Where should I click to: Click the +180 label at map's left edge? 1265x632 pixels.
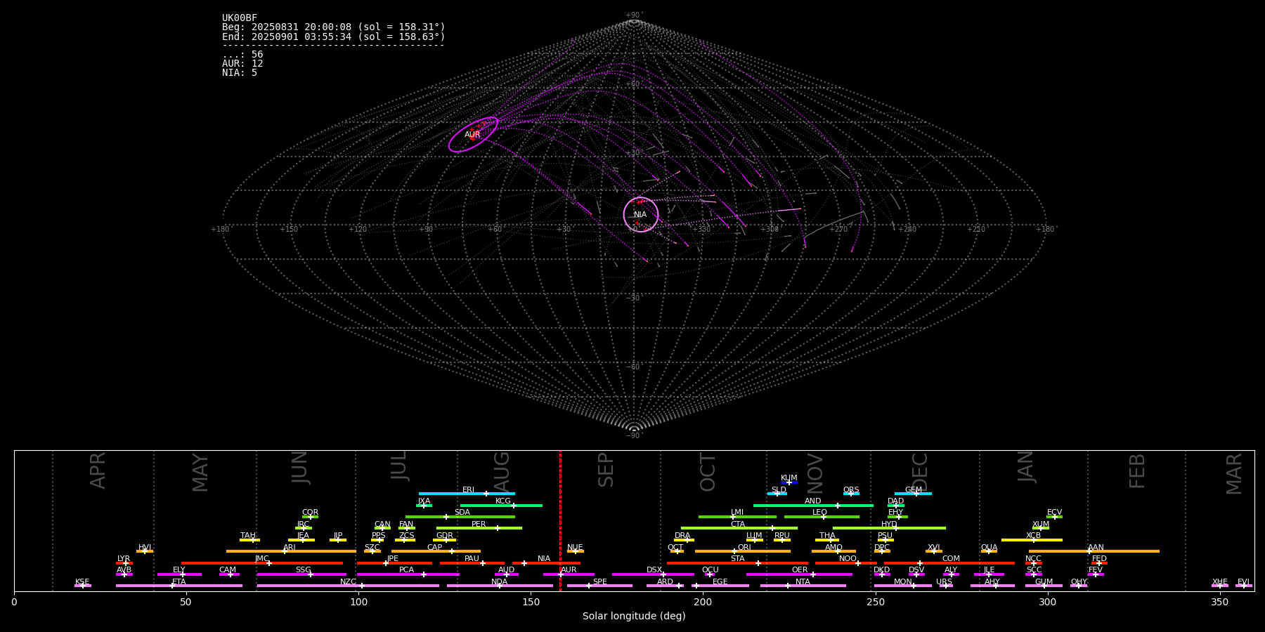tap(220, 229)
